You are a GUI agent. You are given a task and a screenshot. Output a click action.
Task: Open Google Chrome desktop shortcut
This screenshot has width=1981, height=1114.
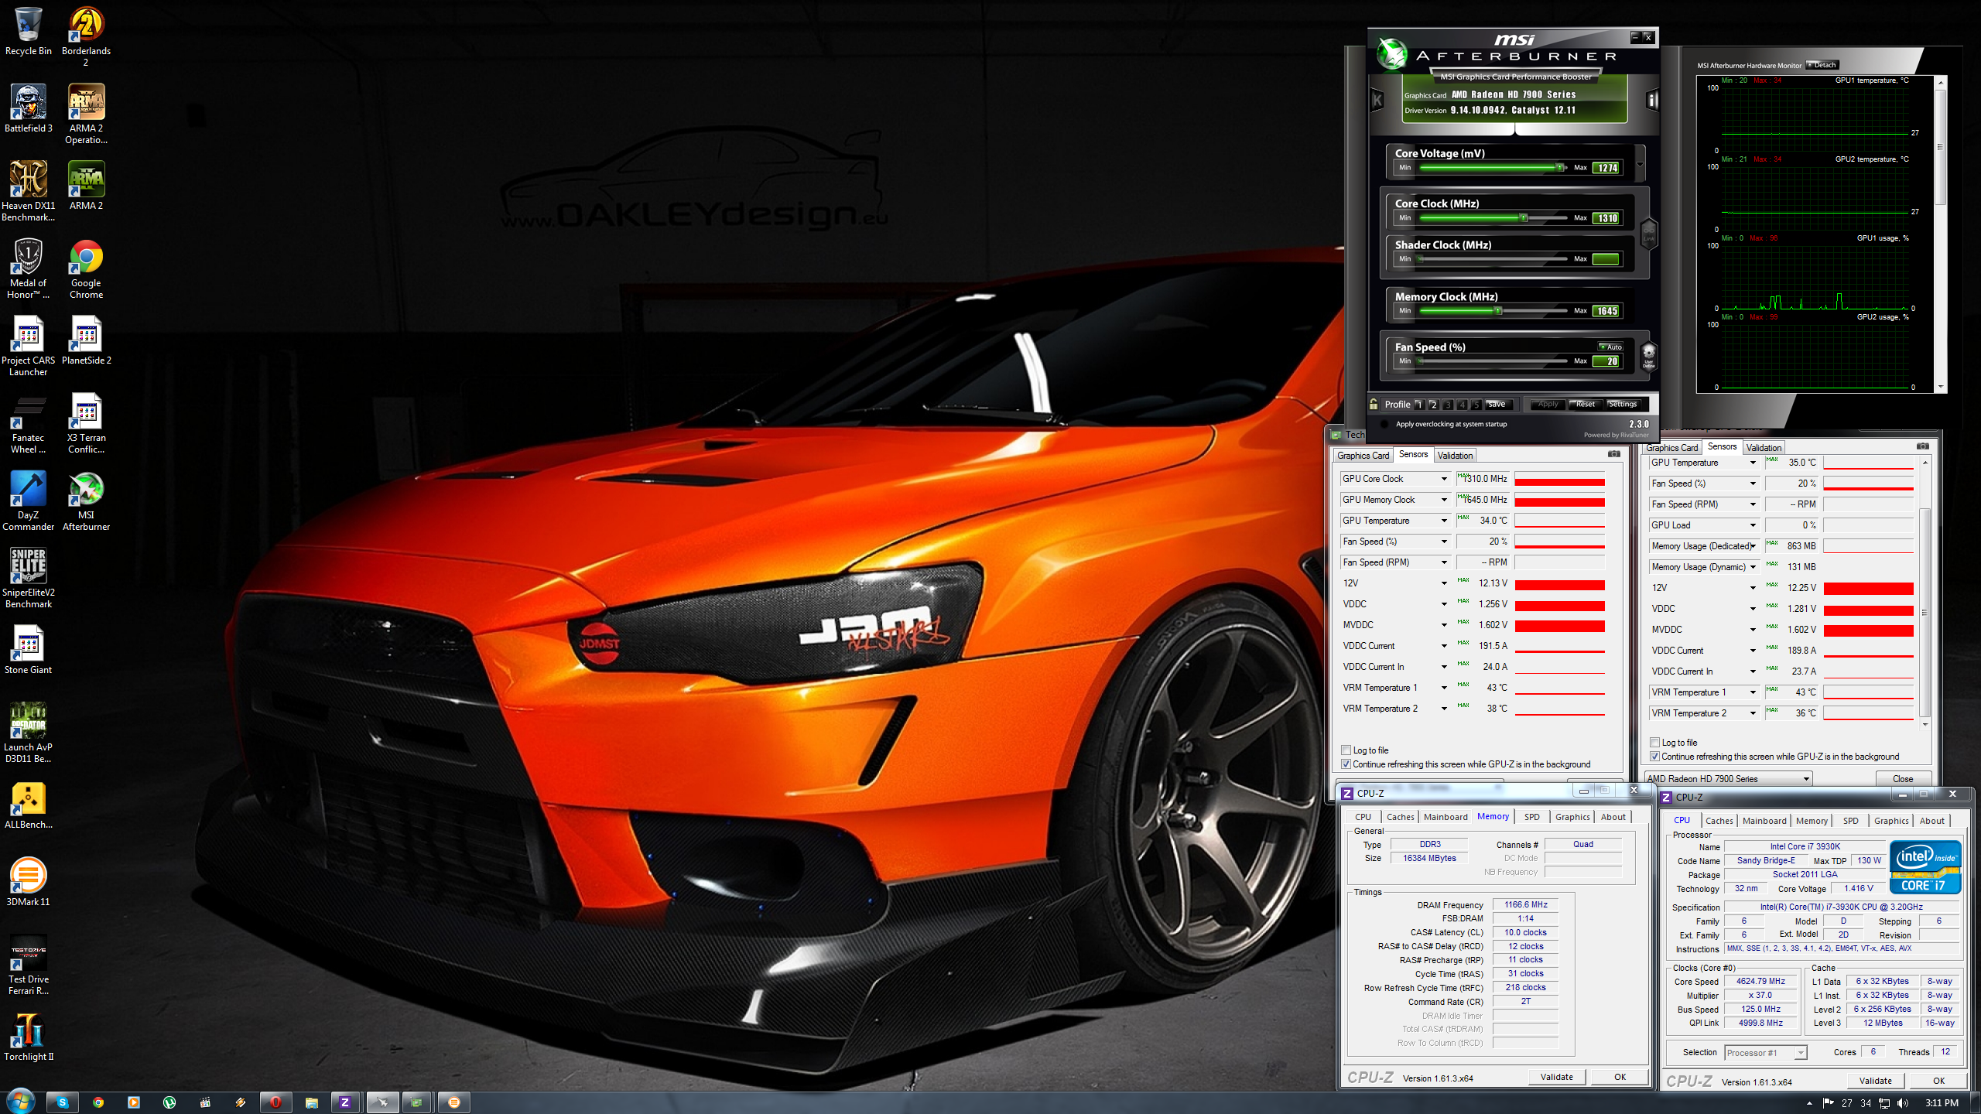click(x=86, y=268)
